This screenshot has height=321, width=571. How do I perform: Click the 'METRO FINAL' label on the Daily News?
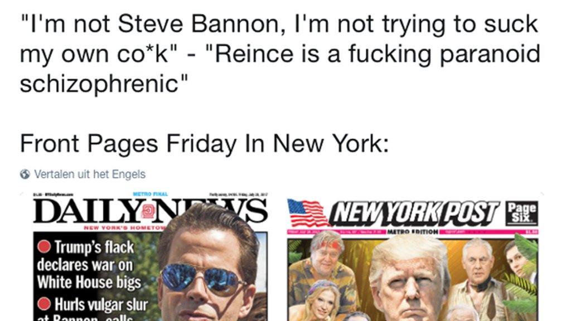click(x=151, y=194)
